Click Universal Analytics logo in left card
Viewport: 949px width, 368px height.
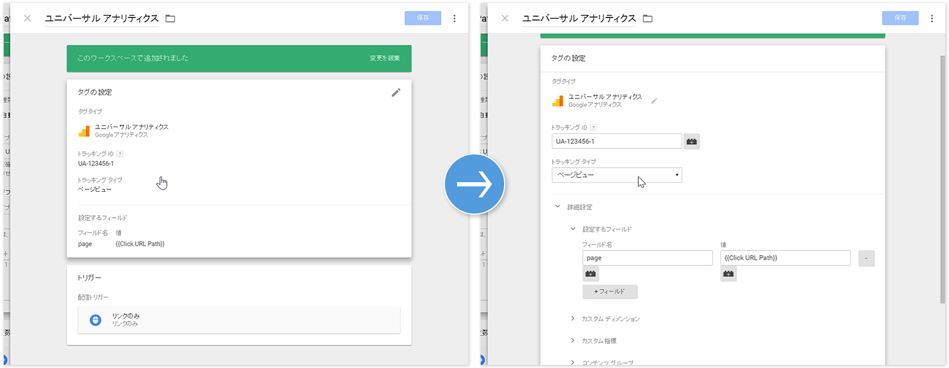click(x=84, y=131)
